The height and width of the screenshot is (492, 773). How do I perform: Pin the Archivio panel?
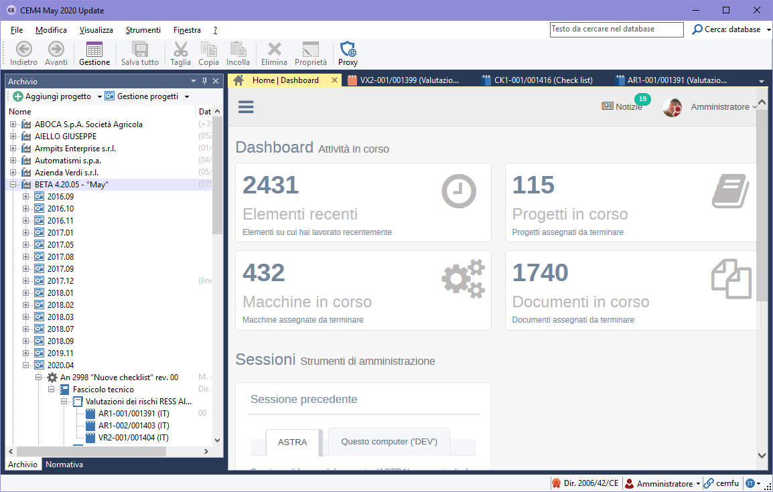coord(204,81)
